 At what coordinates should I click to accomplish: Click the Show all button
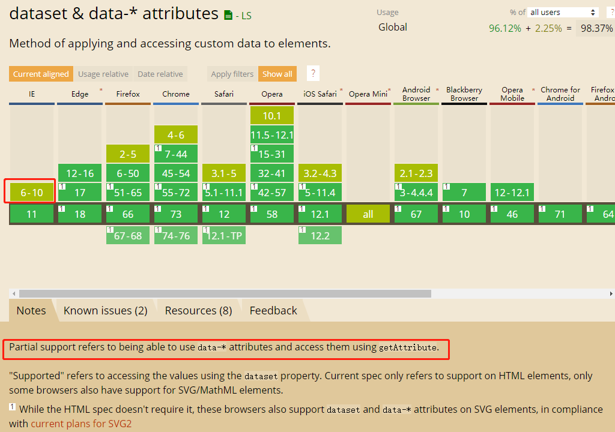tap(277, 74)
